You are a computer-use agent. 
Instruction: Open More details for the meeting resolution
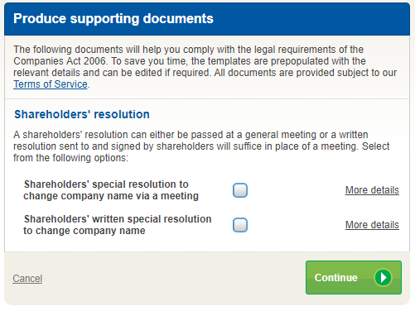click(372, 190)
